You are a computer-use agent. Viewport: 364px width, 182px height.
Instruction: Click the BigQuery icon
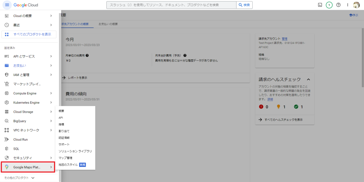point(7,121)
